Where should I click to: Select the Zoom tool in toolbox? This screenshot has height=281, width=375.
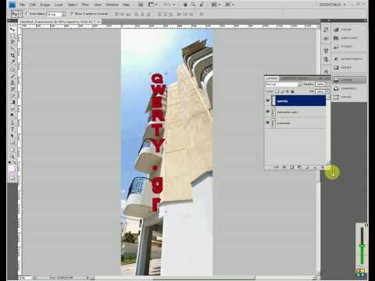click(12, 156)
